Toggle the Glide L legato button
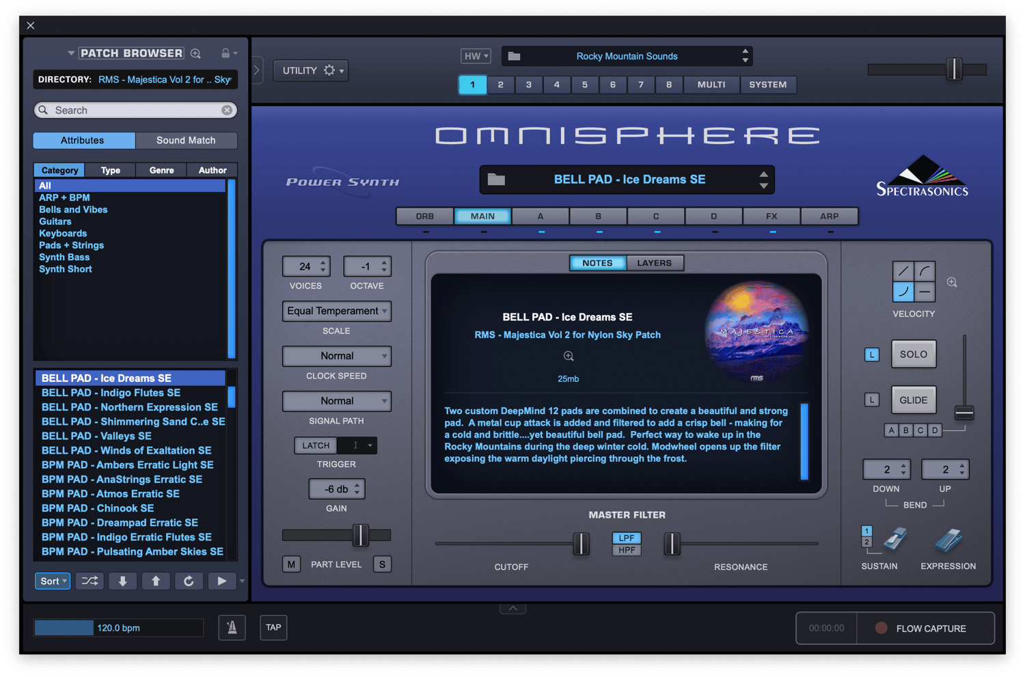The image size is (1025, 677). click(872, 400)
